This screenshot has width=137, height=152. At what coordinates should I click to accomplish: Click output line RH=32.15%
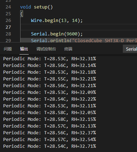coord(50,119)
